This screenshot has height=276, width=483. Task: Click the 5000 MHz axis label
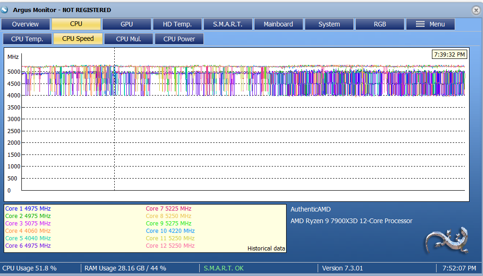(14, 72)
